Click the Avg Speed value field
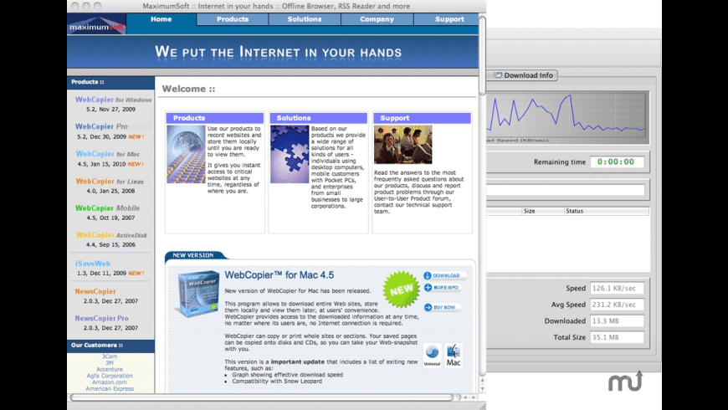Image resolution: width=728 pixels, height=410 pixels. pyautogui.click(x=617, y=305)
